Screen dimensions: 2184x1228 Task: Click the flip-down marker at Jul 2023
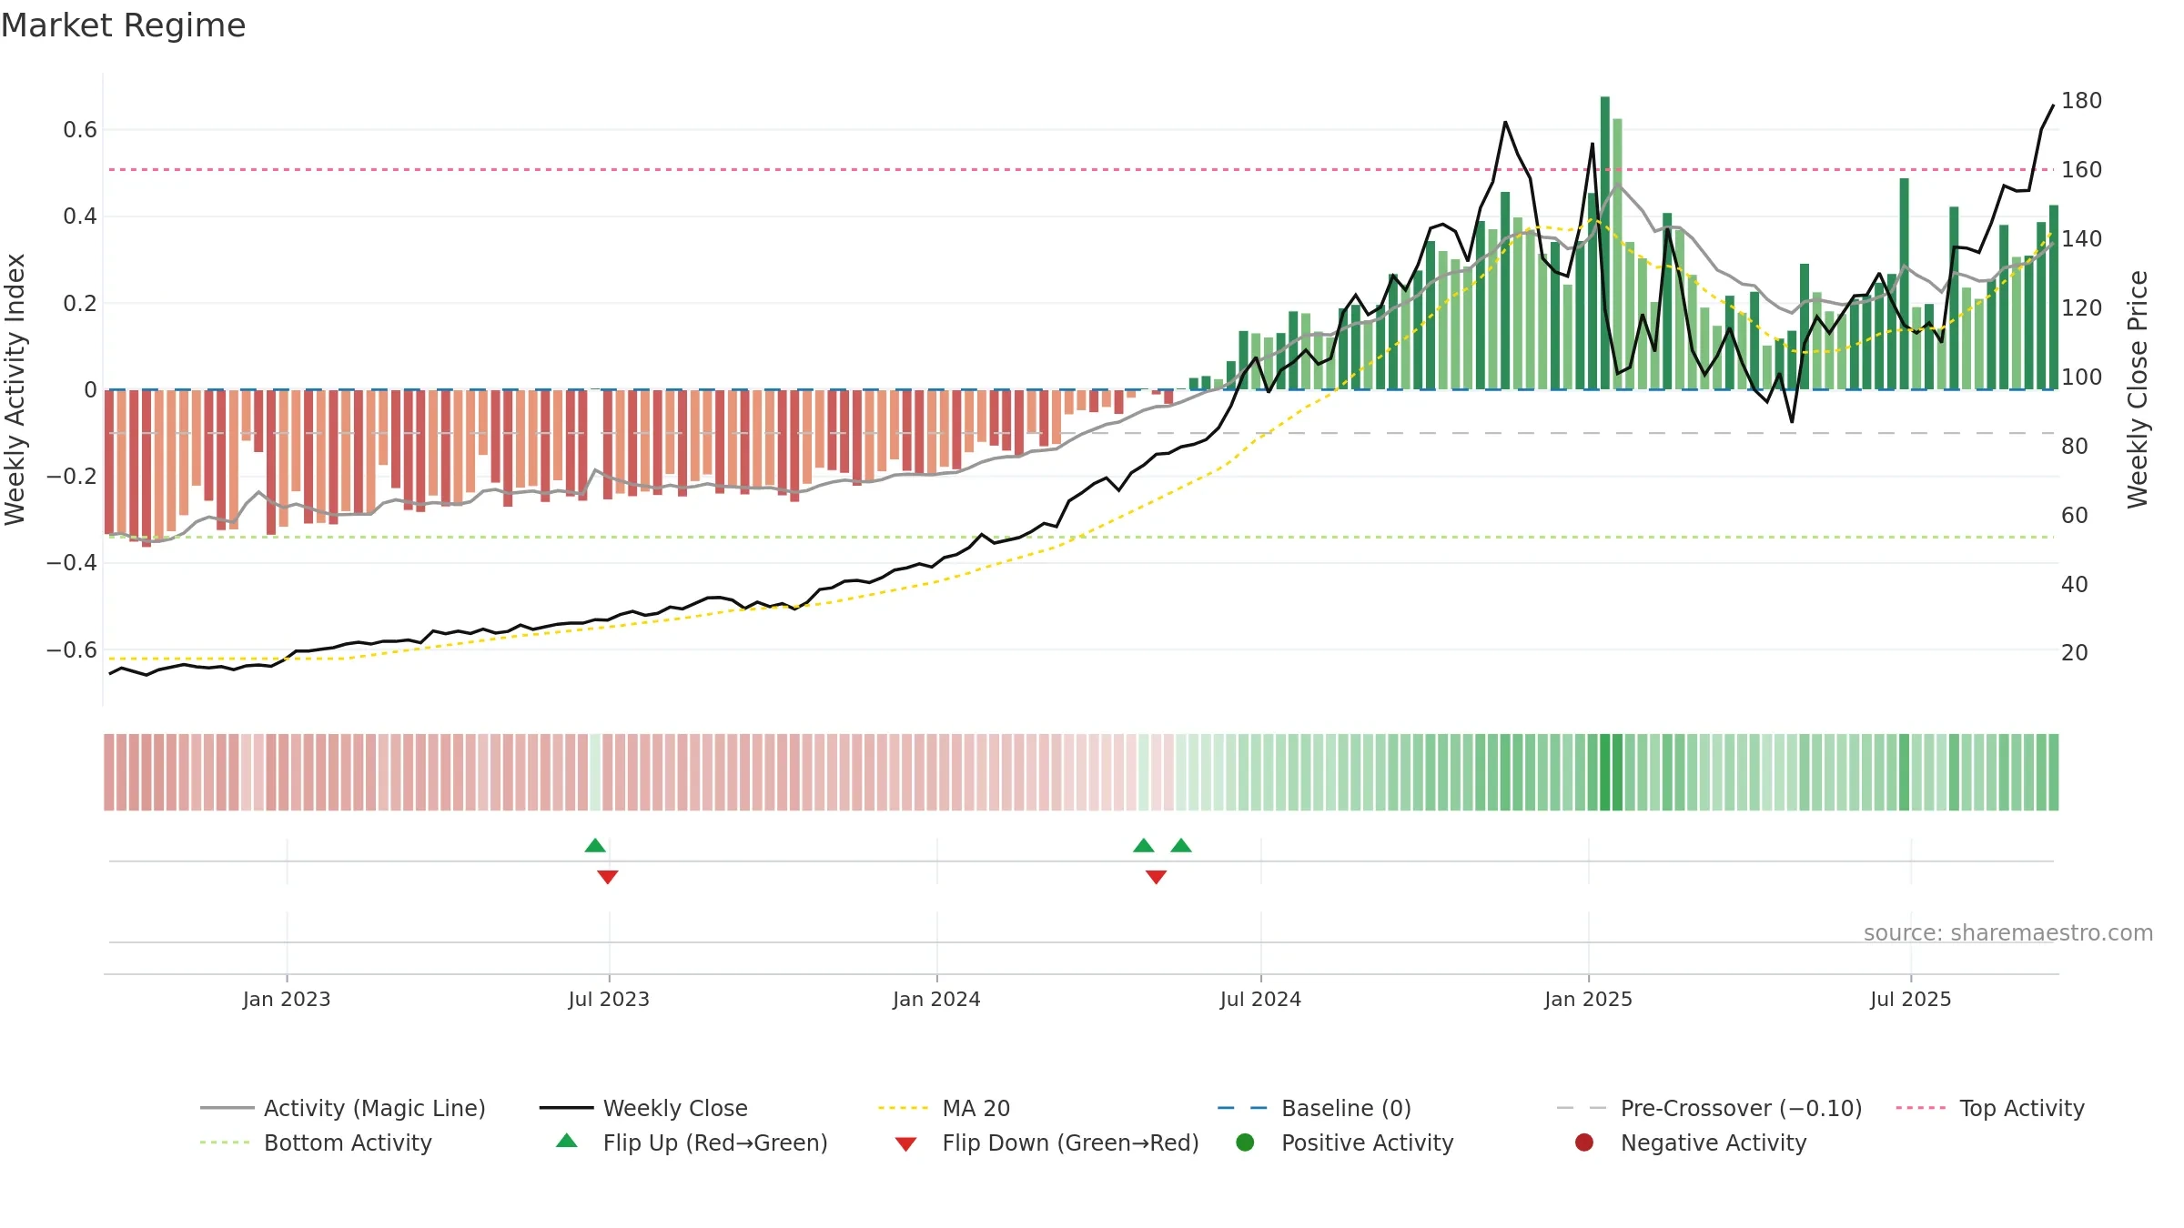[x=608, y=877]
